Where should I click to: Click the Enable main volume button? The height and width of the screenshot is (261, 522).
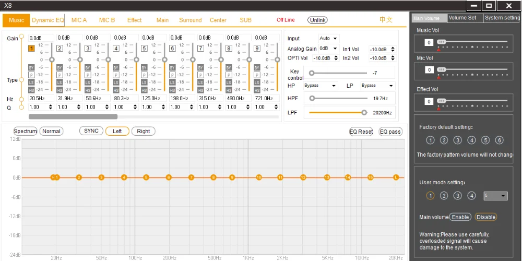pyautogui.click(x=460, y=217)
